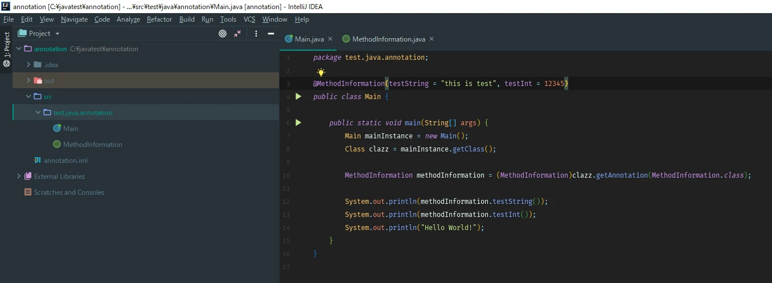Click the yellow lightbulb intention icon
The width and height of the screenshot is (772, 283).
pos(321,72)
